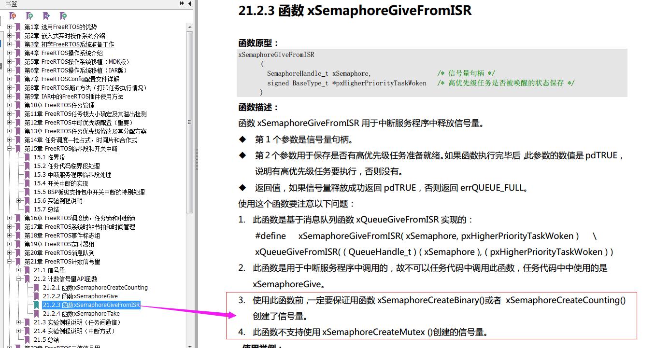Click the bookmark icon beside 15.4 开关中断的实现
This screenshot has width=669, height=348.
click(x=28, y=183)
